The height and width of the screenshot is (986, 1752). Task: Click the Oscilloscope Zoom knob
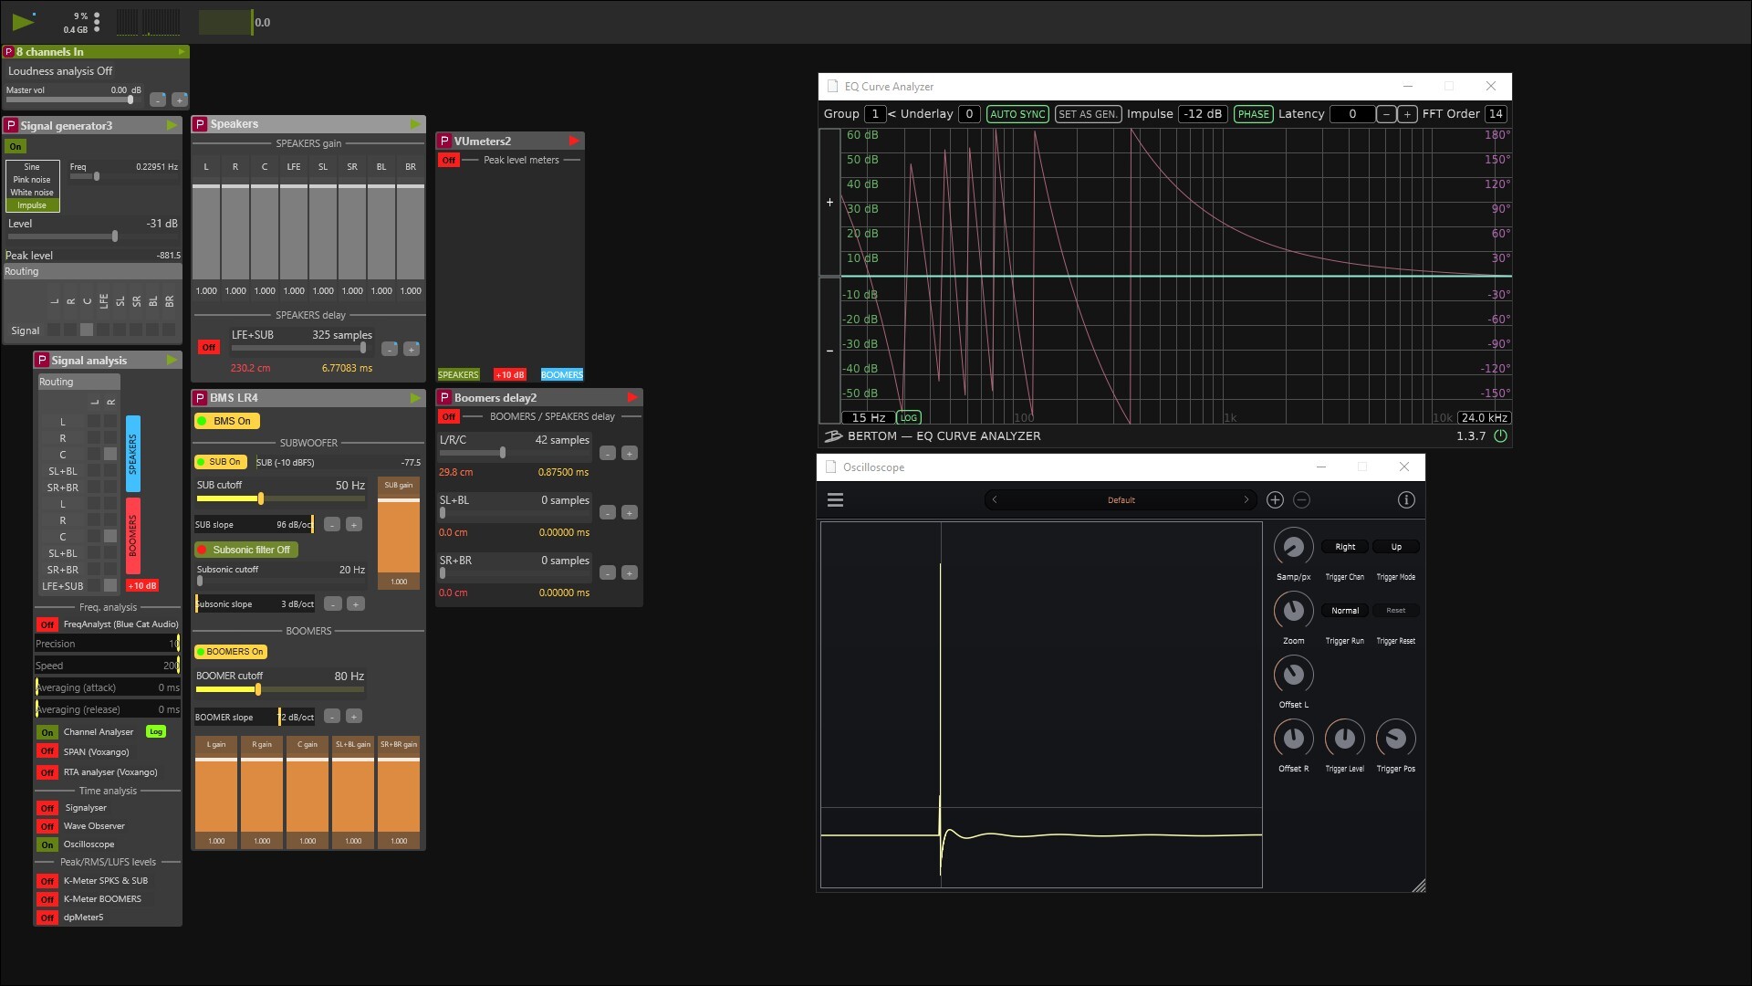1293,611
